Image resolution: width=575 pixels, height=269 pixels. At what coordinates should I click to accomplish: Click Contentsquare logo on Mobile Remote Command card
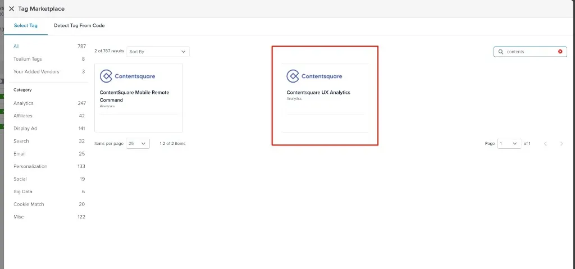127,76
